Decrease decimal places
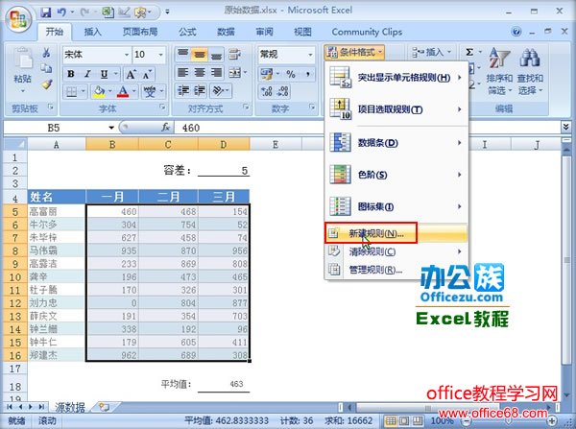This screenshot has height=429, width=576. tap(283, 91)
